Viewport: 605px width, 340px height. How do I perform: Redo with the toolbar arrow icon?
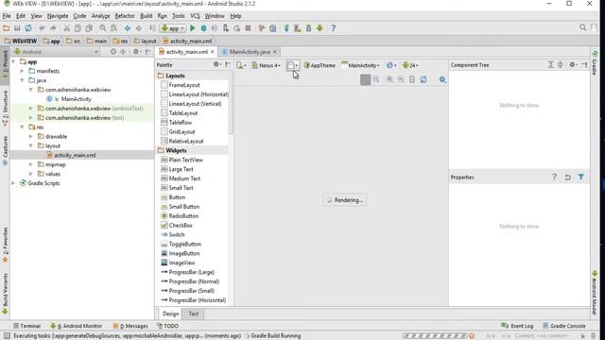coord(53,28)
